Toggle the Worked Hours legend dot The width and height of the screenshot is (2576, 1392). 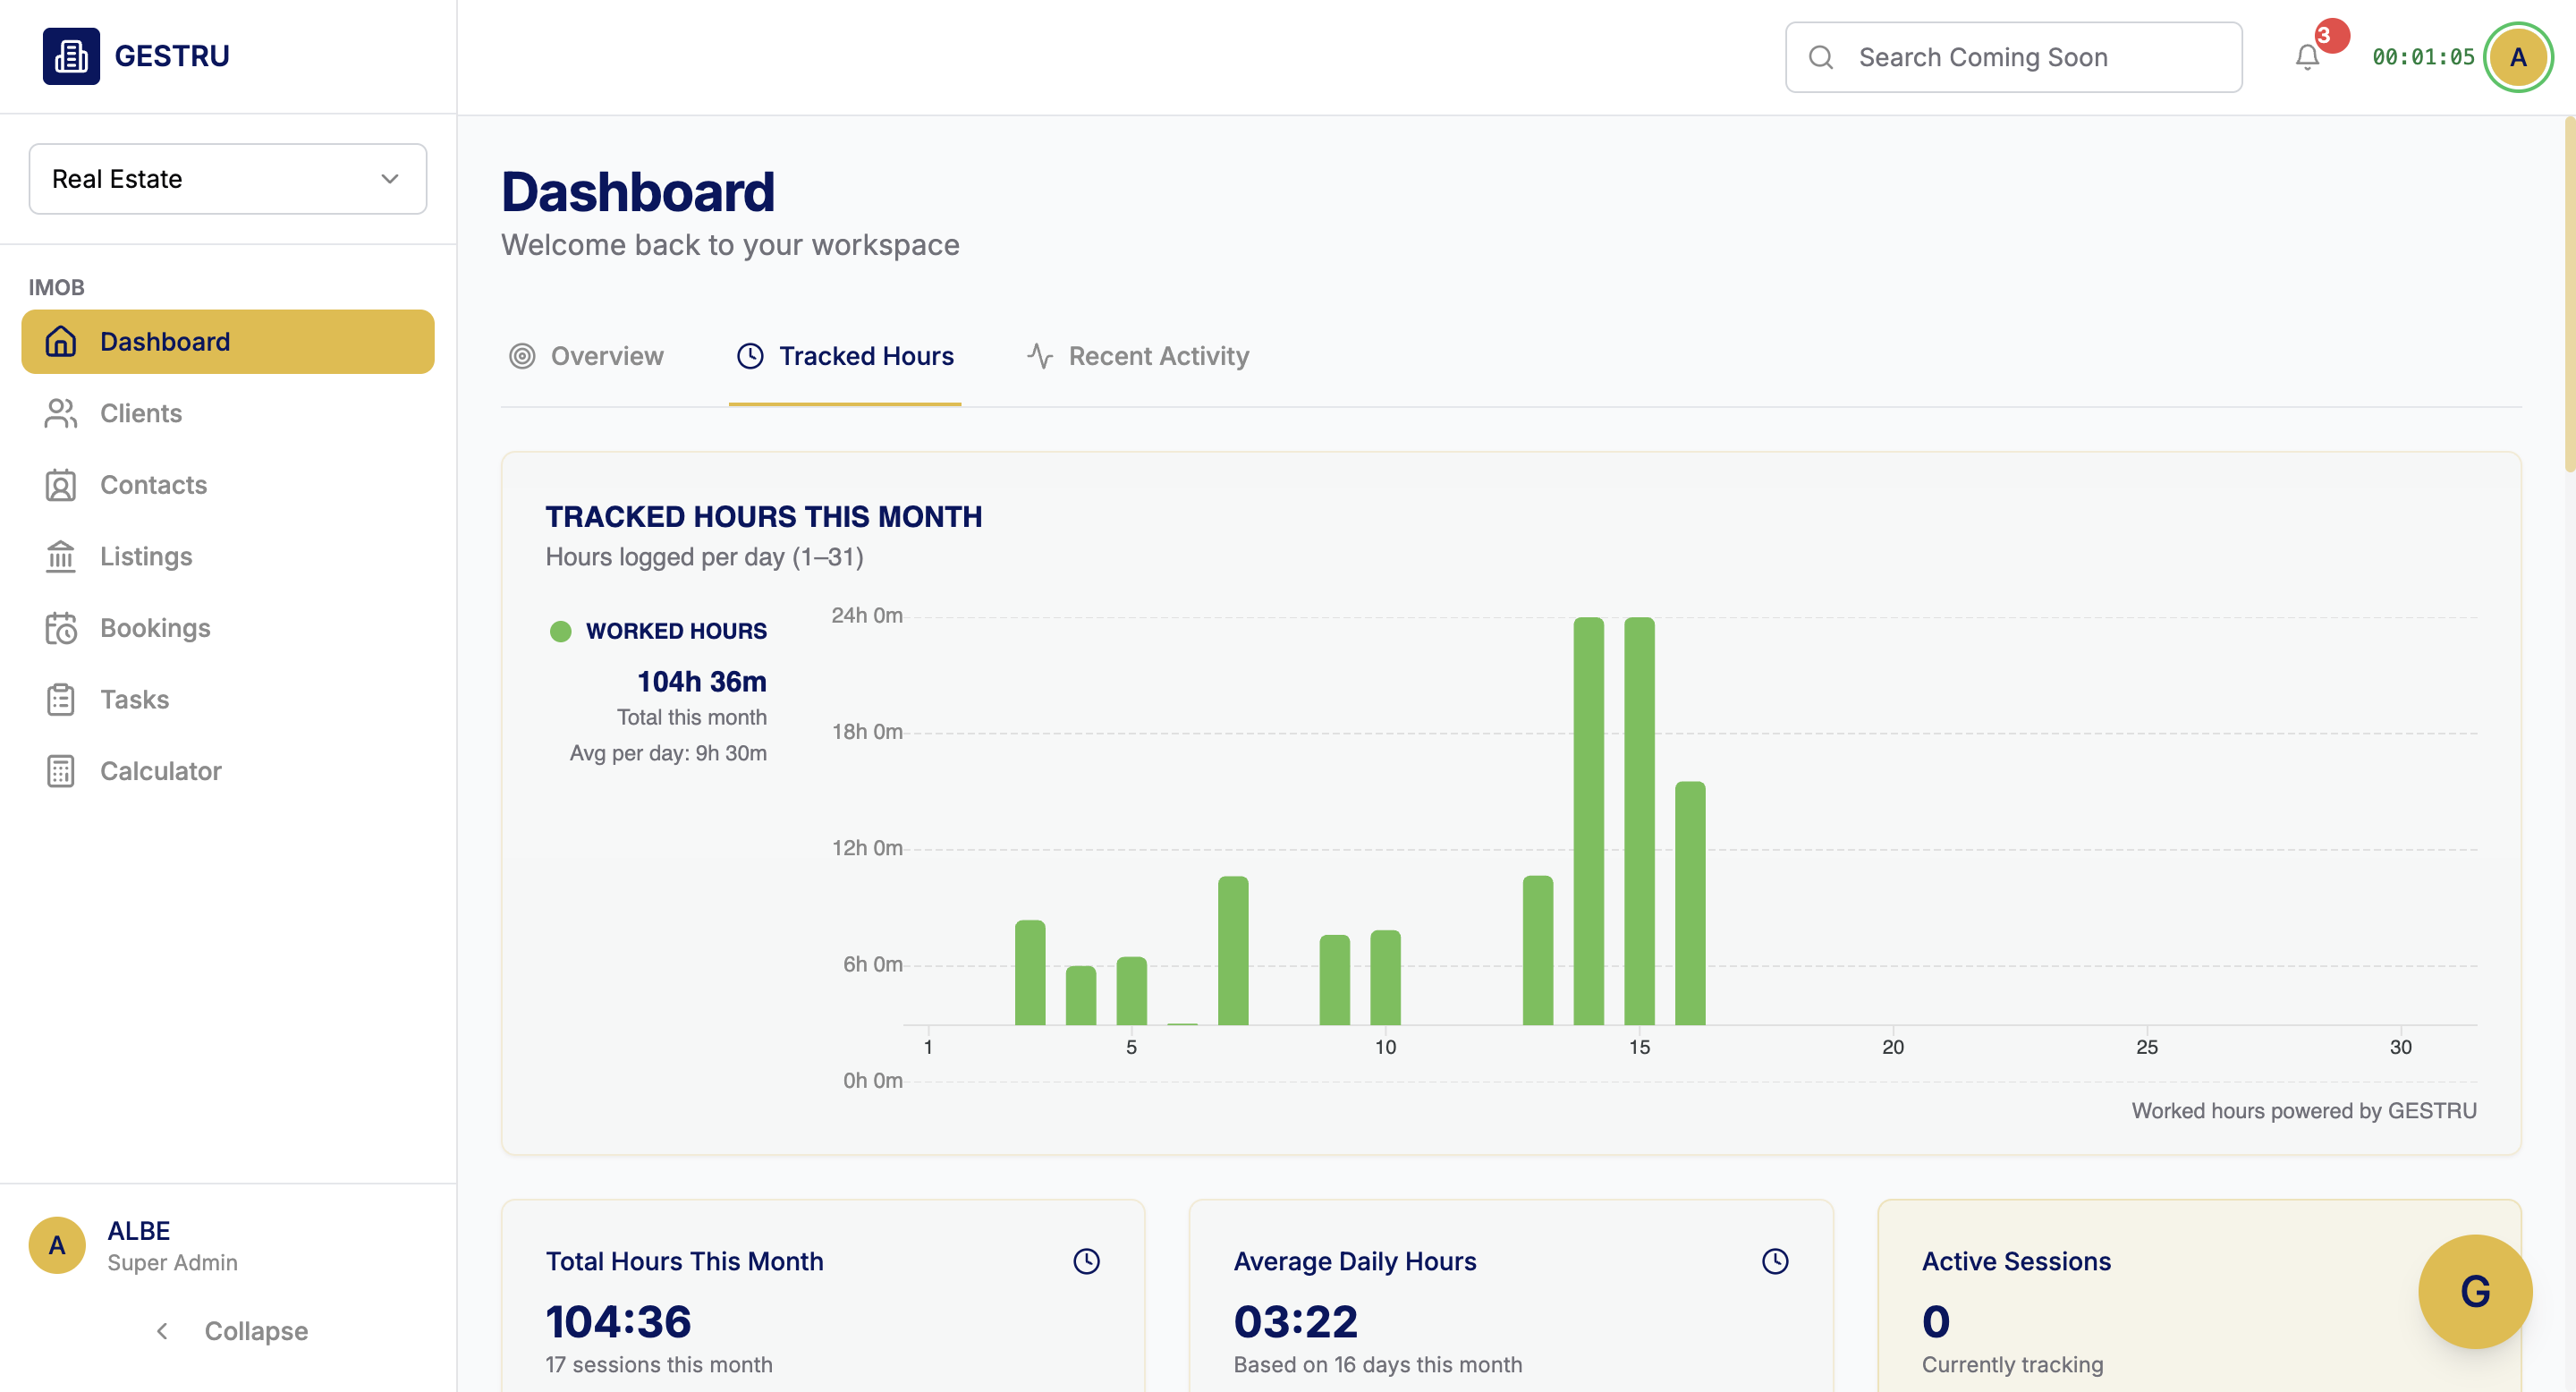pos(560,631)
